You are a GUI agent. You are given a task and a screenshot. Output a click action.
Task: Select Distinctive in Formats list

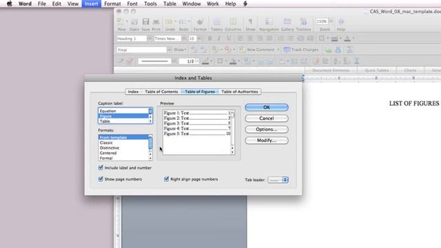(123, 147)
